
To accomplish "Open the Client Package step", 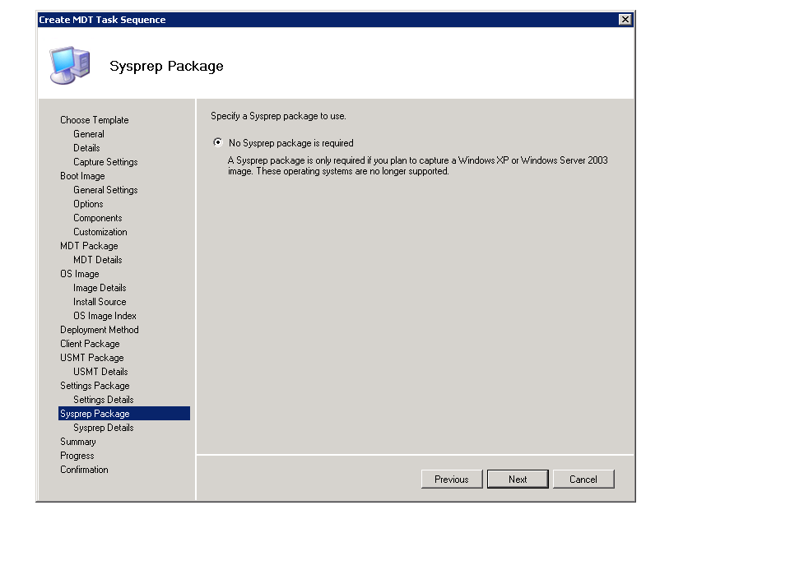I will coord(90,344).
